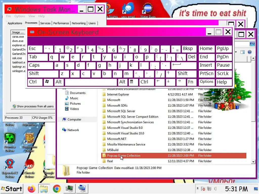Select Microsoft SQL Server folder
This screenshot has height=194, width=259.
(174, 111)
